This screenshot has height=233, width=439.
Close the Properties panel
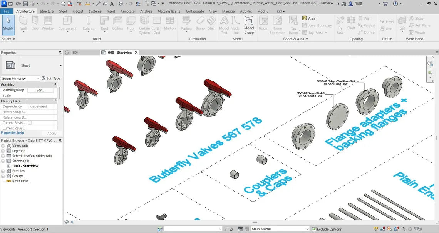[60, 53]
